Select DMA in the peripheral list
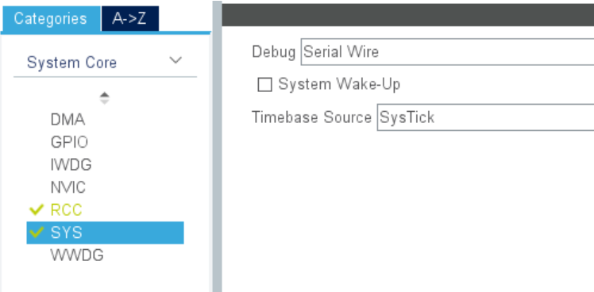Screen dimensions: 594x292 67,120
